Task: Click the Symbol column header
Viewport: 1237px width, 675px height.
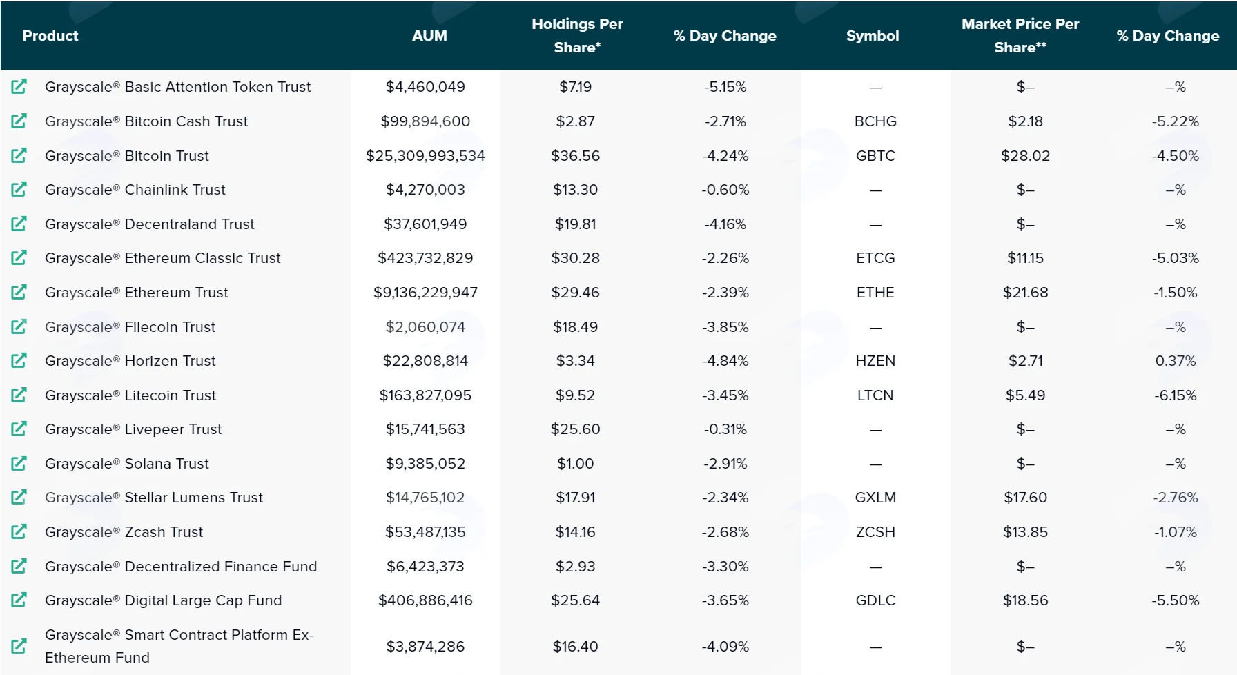Action: coord(873,36)
